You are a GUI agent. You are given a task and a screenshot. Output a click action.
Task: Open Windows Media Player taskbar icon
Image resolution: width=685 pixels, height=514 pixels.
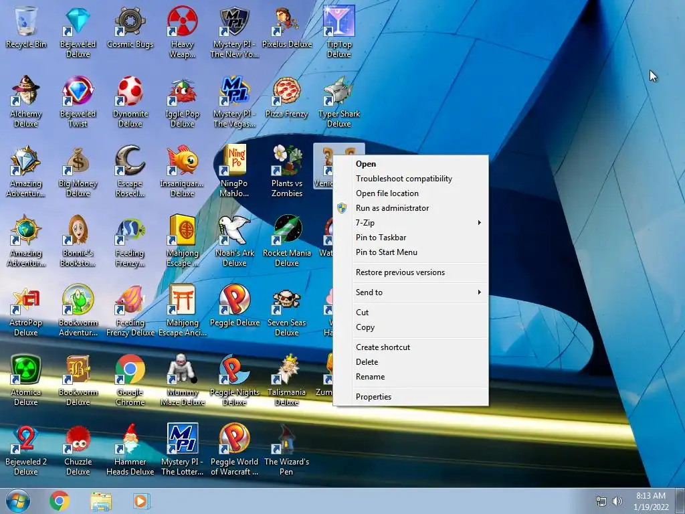140,501
